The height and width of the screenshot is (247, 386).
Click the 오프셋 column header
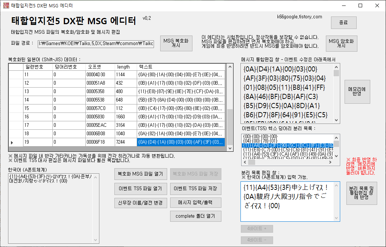pyautogui.click(x=100, y=67)
